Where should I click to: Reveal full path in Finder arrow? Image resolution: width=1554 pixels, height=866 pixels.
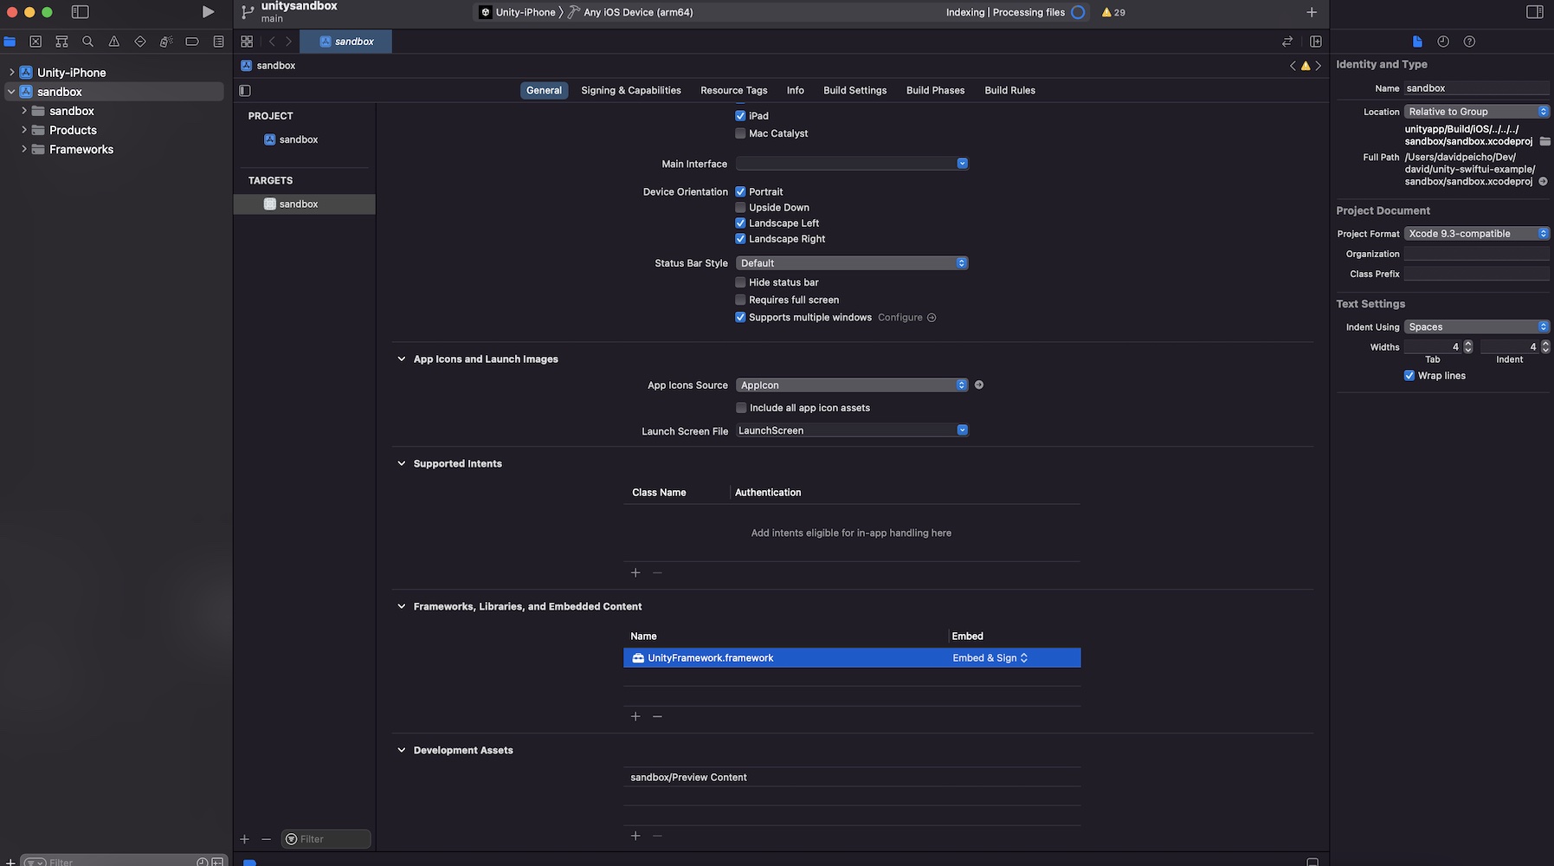[1543, 182]
